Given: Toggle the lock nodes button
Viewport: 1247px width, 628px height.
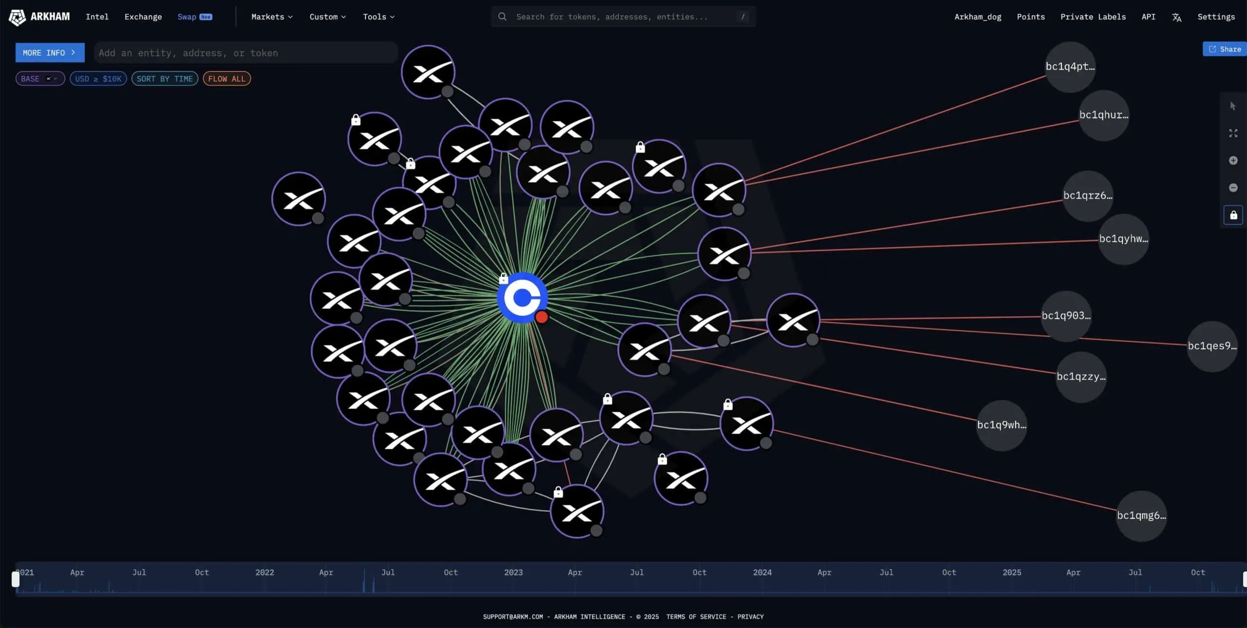Looking at the screenshot, I should point(1233,215).
